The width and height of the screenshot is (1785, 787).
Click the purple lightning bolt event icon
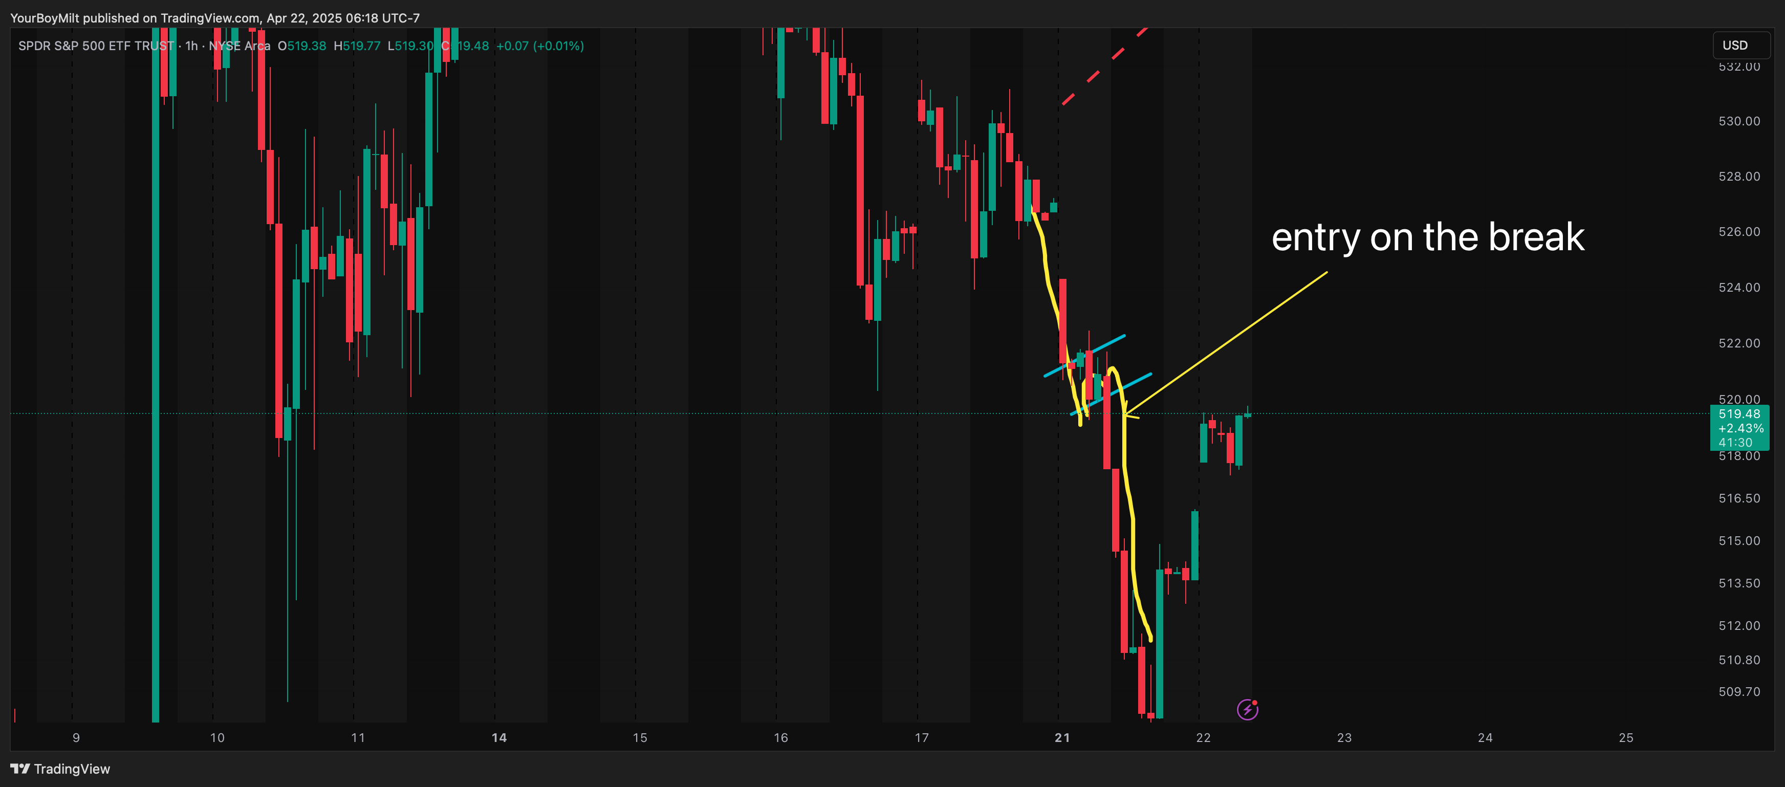click(x=1247, y=709)
